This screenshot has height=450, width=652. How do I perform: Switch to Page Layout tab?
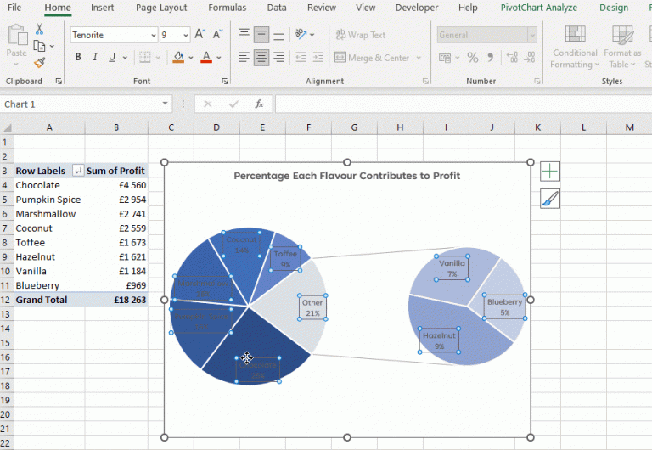point(161,8)
